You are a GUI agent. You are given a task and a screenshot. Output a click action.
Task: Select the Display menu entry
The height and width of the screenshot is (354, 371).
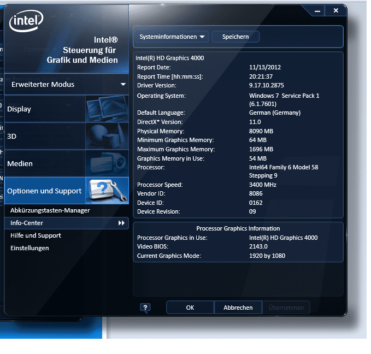click(x=45, y=109)
